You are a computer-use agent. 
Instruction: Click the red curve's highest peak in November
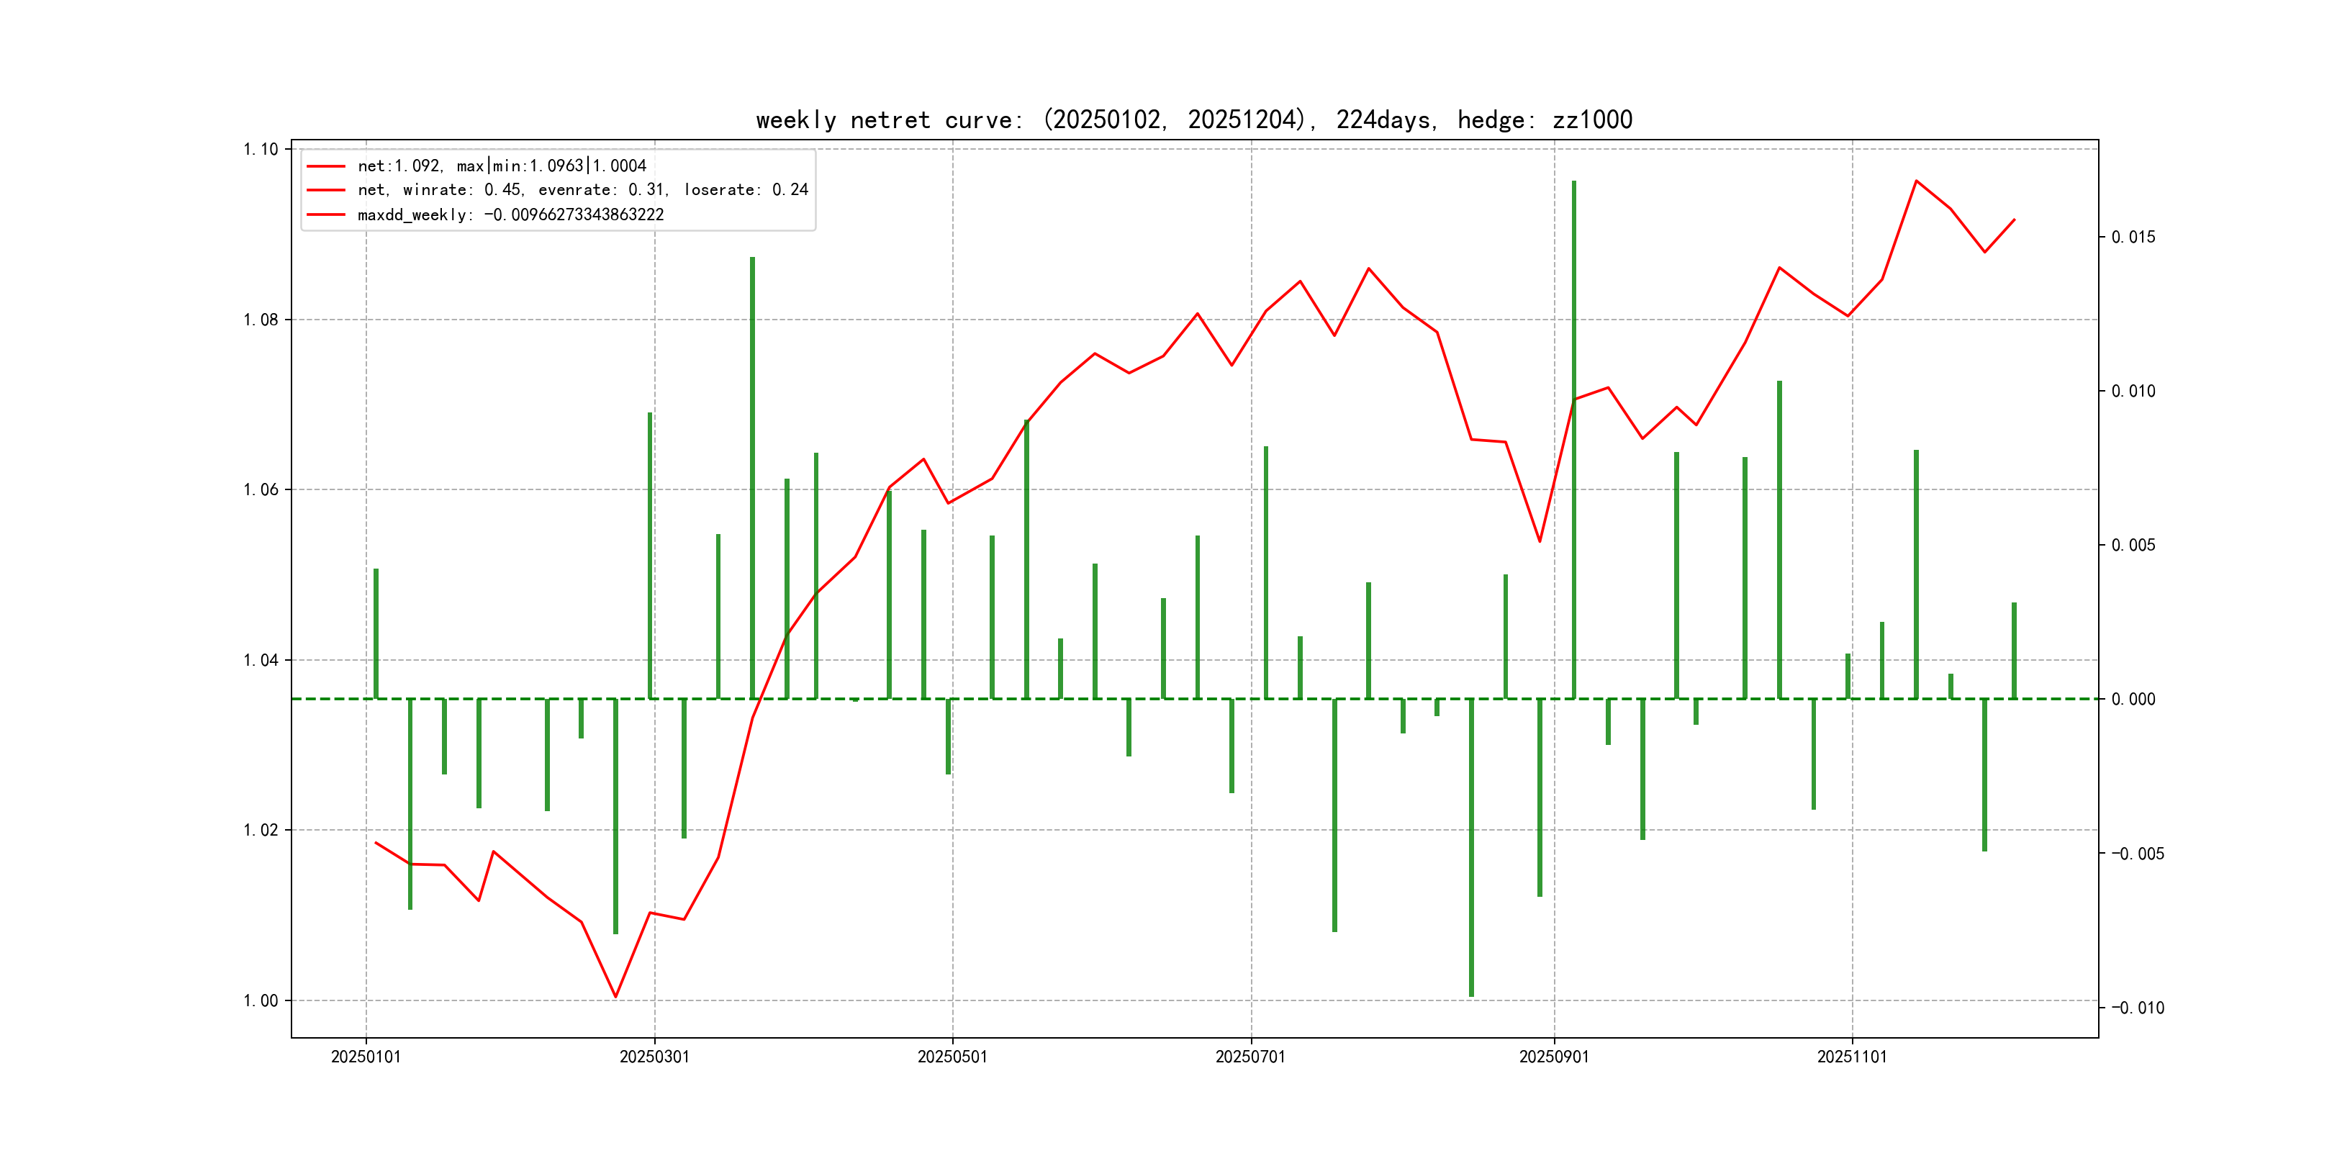tap(1915, 181)
